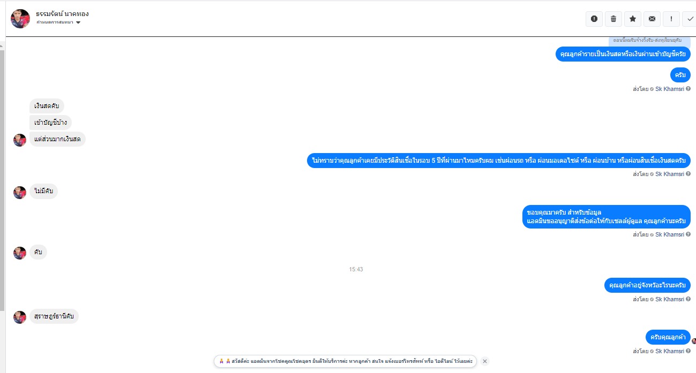
Task: Click help icon beside Sk Khamsri under ขอบคุณมาครับ
Action: click(688, 234)
